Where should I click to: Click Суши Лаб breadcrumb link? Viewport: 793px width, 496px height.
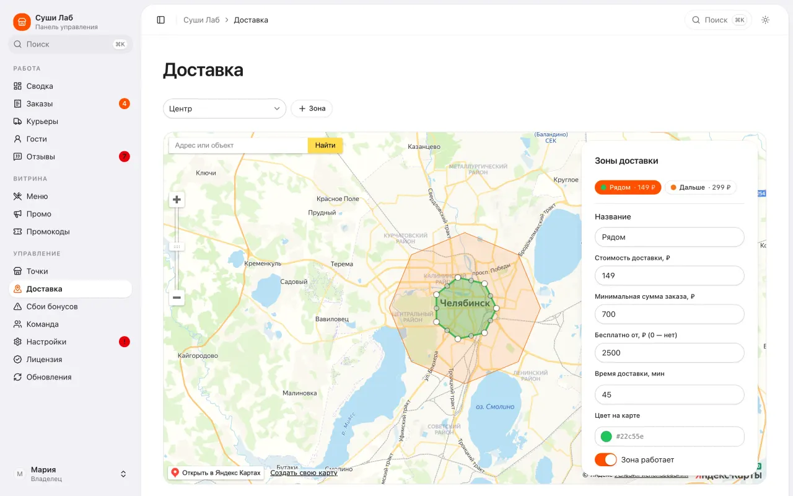(x=201, y=20)
